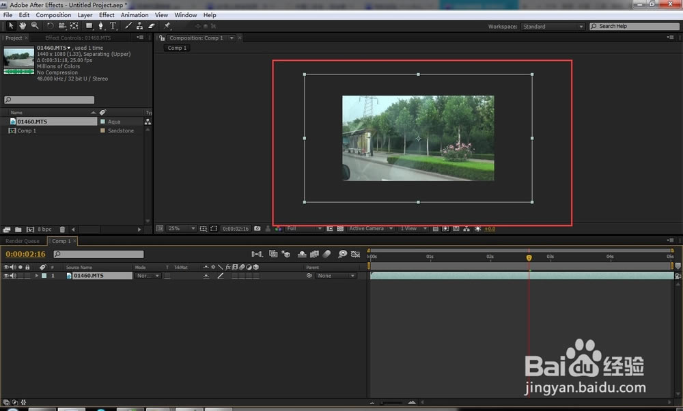Open the Active Camera view dropdown

(370, 228)
